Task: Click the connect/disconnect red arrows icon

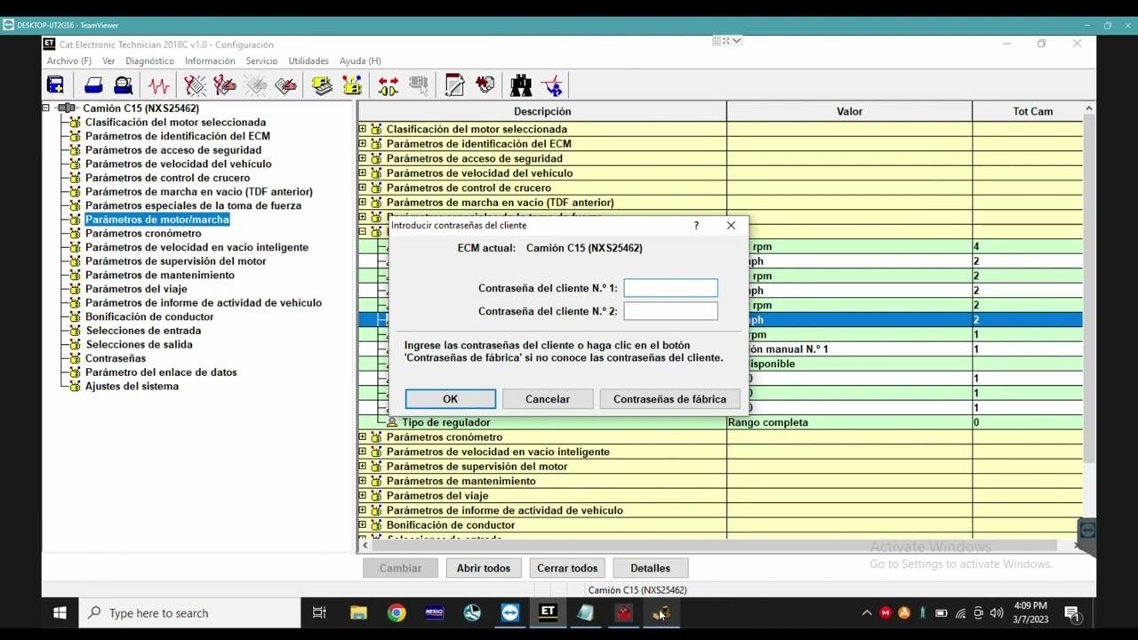Action: click(389, 85)
